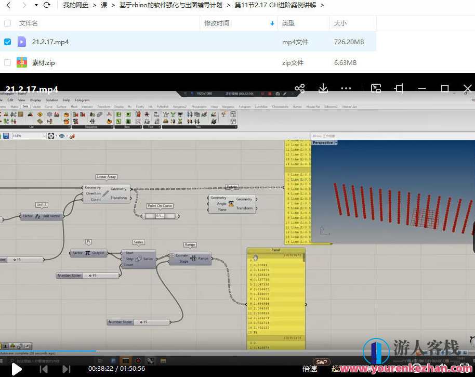The height and width of the screenshot is (377, 475).
Task: Click the 素材.zip archive file icon
Action: tap(22, 62)
